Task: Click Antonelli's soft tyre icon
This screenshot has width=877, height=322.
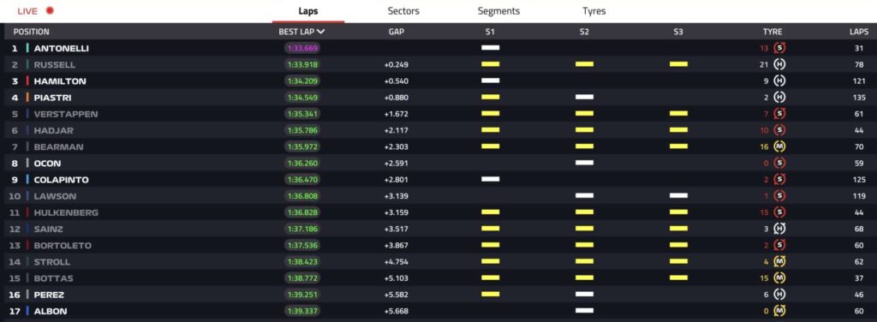Action: [779, 48]
